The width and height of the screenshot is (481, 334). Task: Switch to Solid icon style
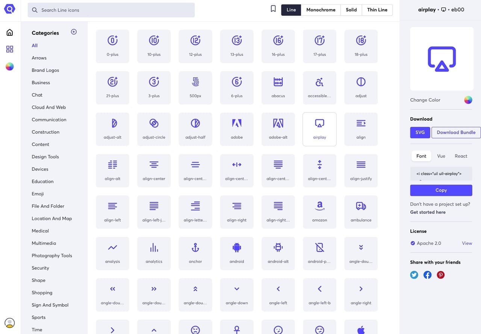pos(351,10)
